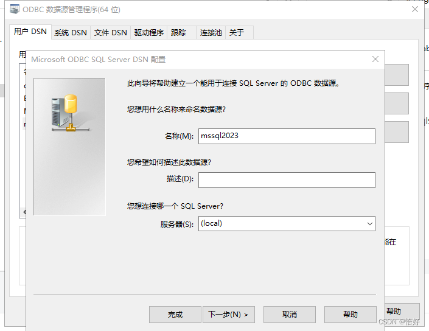This screenshot has width=429, height=331.
Task: Expand the 服务器(S) dropdown arrow
Action: coord(369,224)
